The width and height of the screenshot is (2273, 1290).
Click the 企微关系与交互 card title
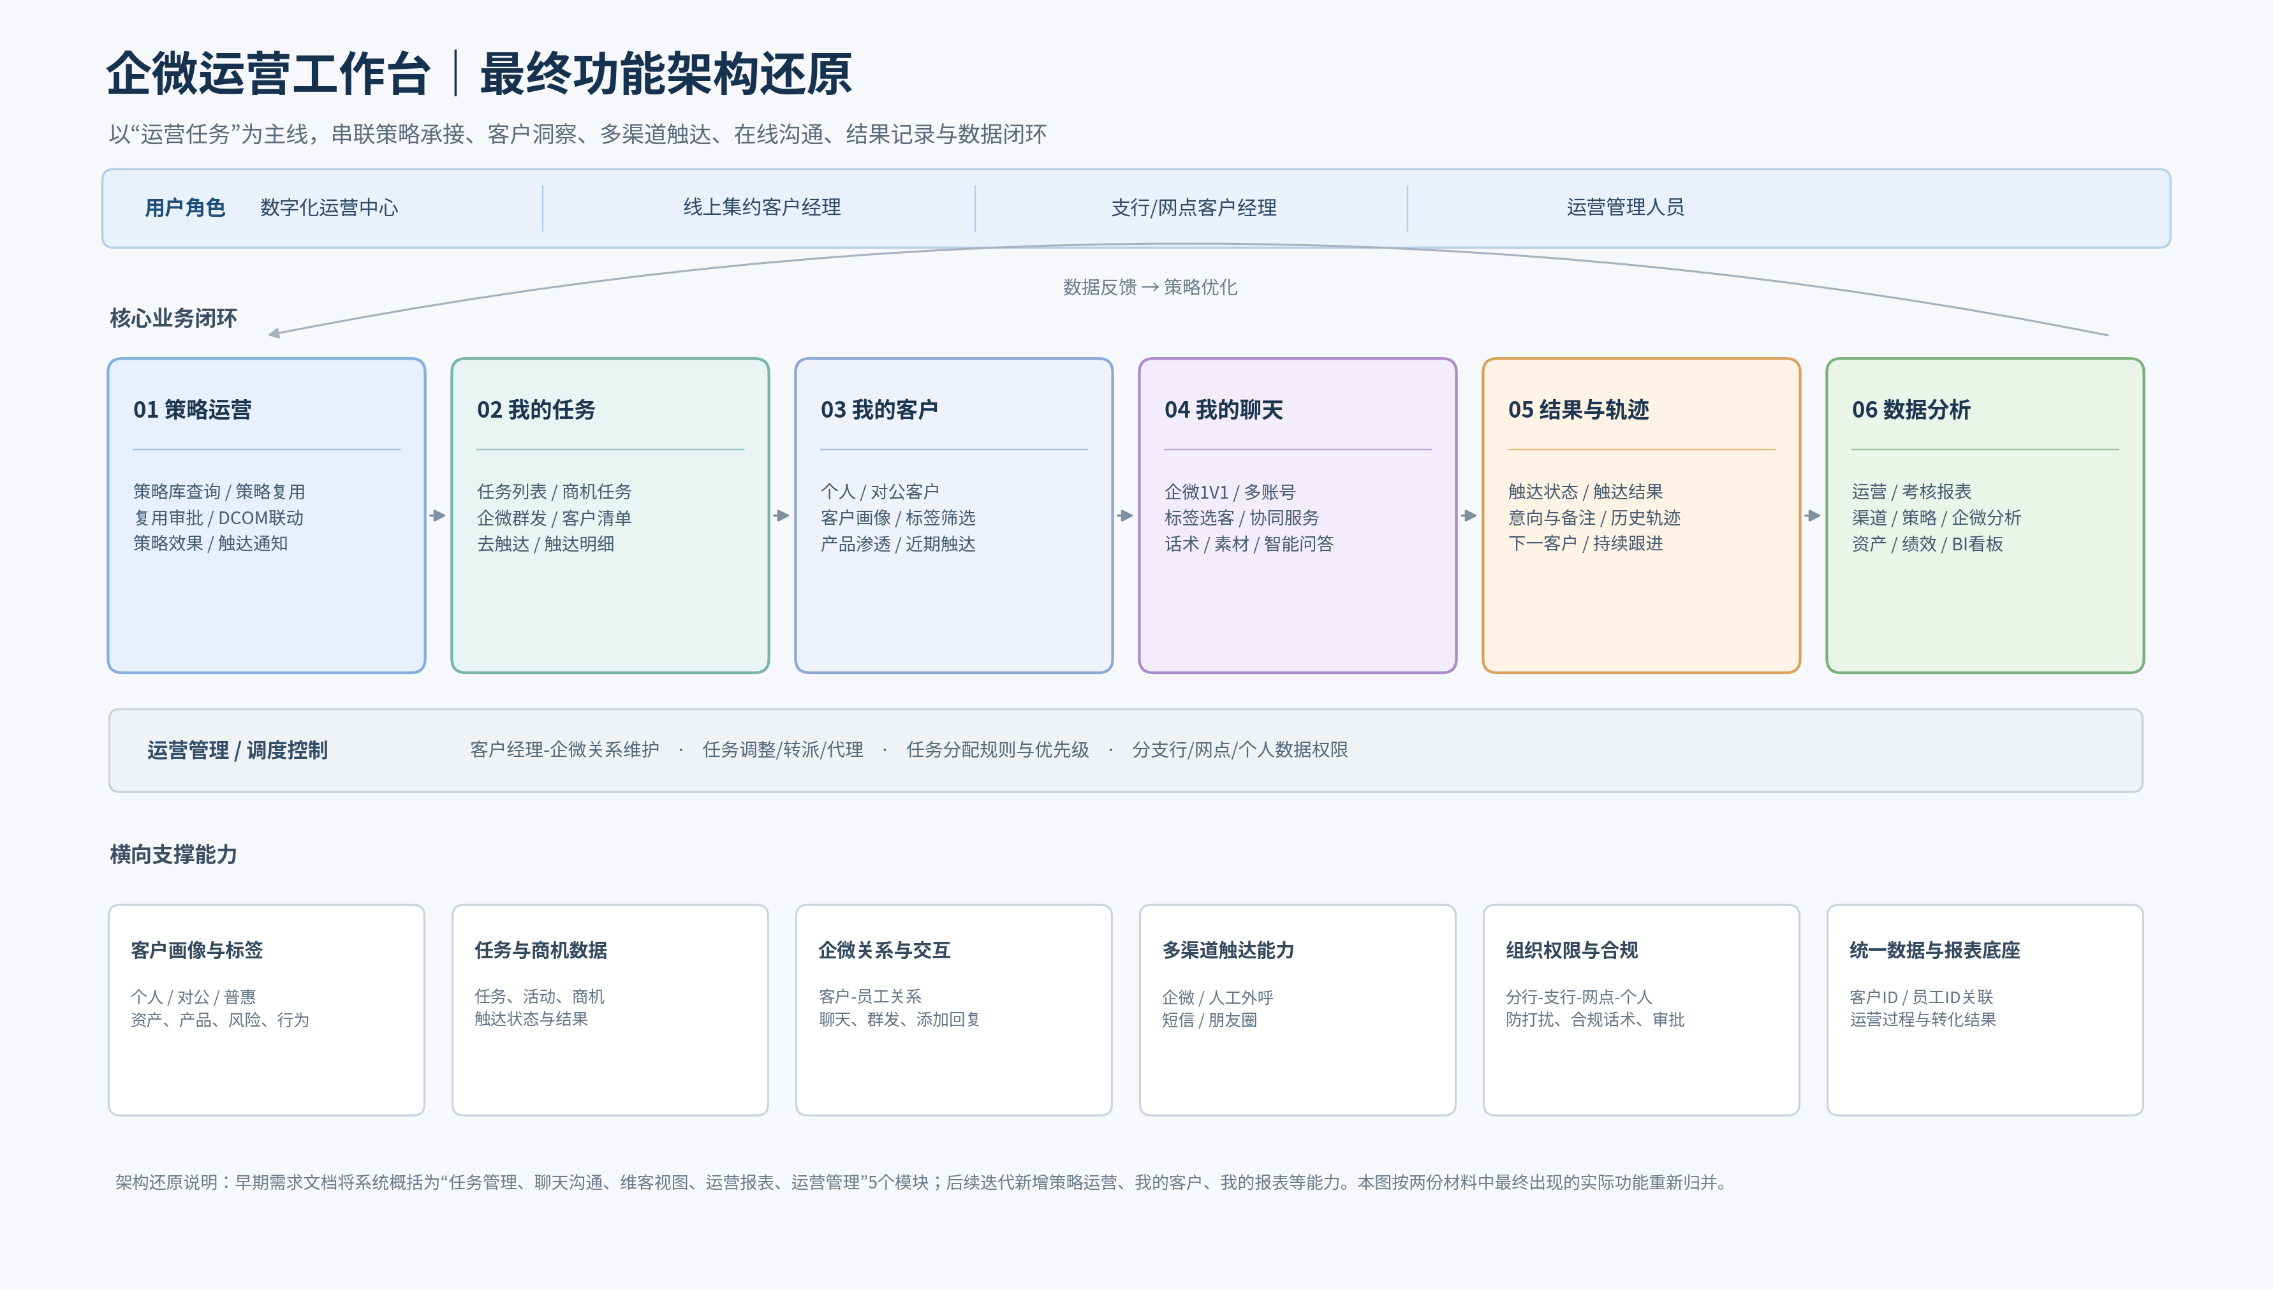tap(885, 949)
